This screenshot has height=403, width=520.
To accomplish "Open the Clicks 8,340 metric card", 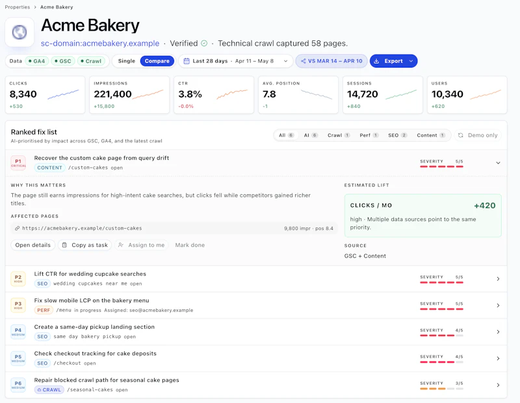I will 45,95.
